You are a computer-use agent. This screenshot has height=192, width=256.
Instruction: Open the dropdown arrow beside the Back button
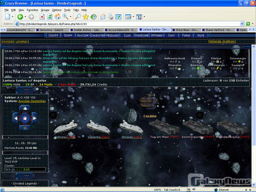pyautogui.click(x=26, y=17)
